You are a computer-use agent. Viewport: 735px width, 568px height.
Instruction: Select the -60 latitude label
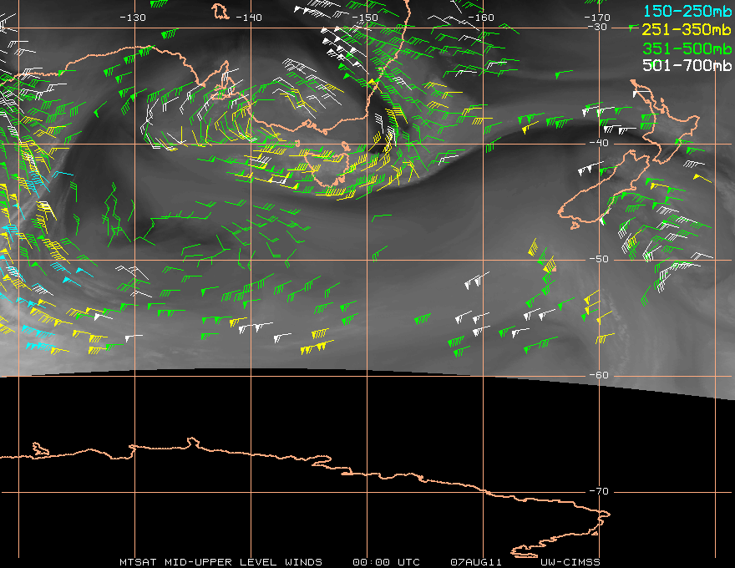pyautogui.click(x=598, y=375)
